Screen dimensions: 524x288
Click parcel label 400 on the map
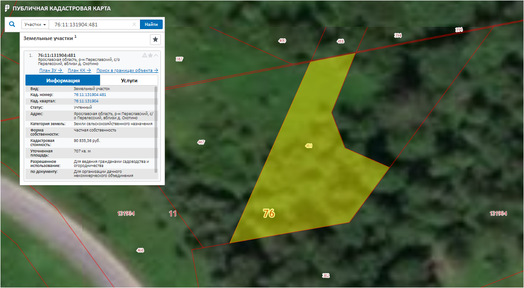click(282, 41)
